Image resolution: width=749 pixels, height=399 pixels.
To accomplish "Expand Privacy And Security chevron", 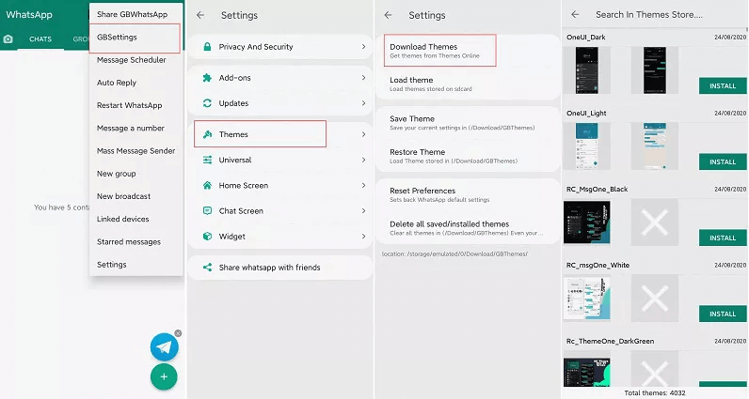I will click(x=363, y=47).
